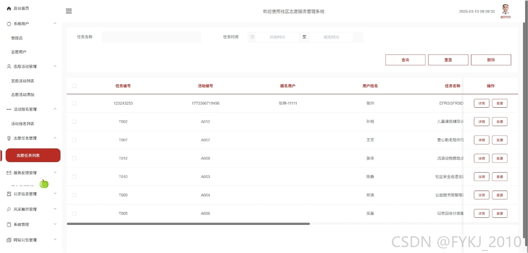Check the row checkbox for task T012
The width and height of the screenshot is (528, 253).
click(74, 158)
